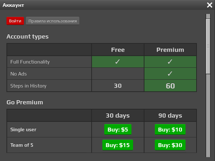Click the 30 days column header

click(x=118, y=115)
